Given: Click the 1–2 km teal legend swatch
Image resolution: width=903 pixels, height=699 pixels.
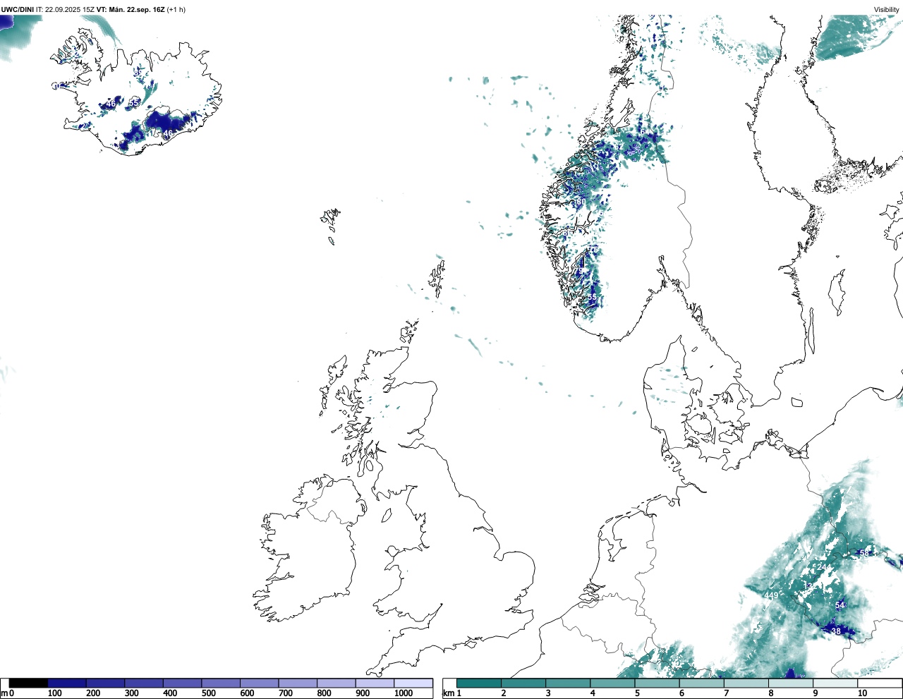Looking at the screenshot, I should (479, 683).
